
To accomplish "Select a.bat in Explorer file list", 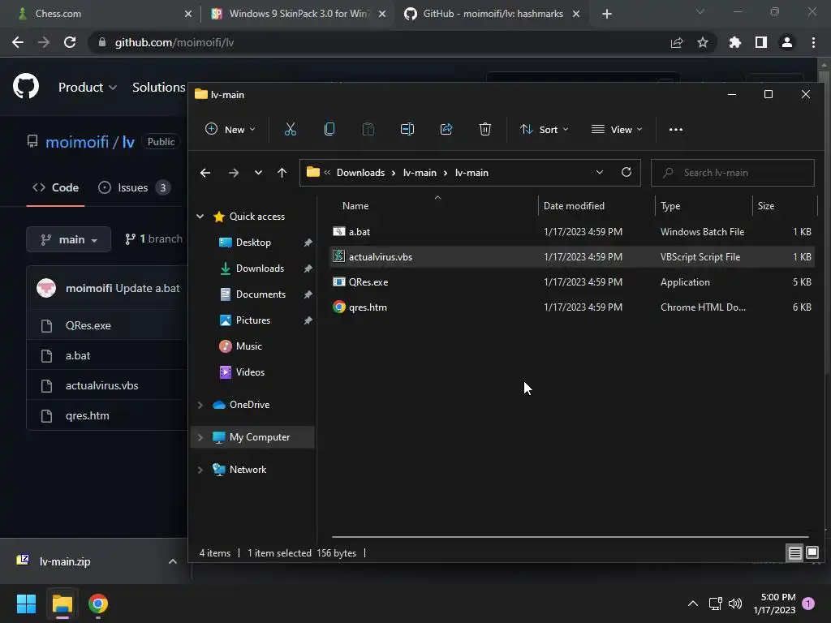I will pyautogui.click(x=572, y=231).
